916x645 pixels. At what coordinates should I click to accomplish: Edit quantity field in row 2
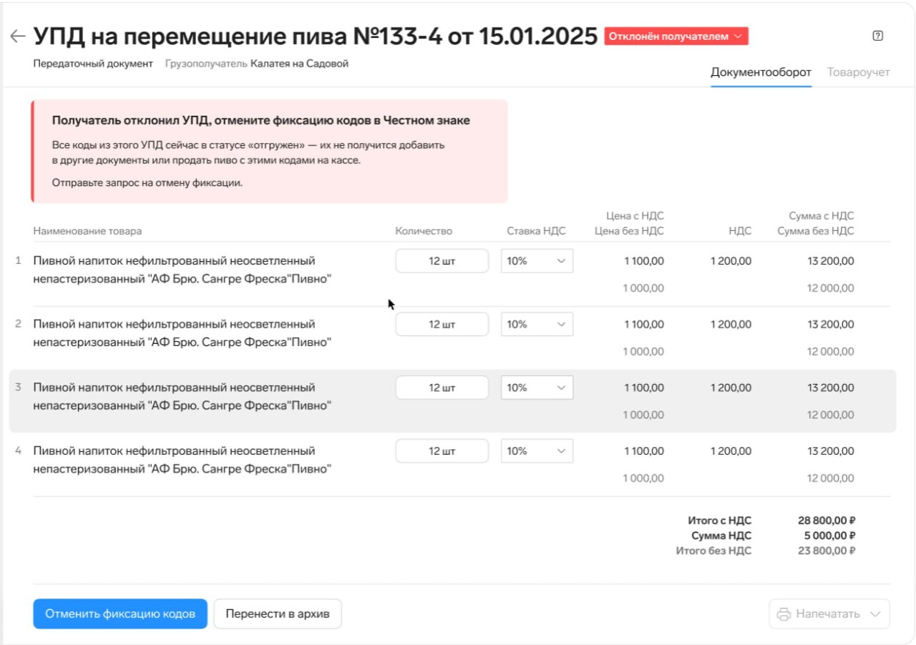coord(442,324)
